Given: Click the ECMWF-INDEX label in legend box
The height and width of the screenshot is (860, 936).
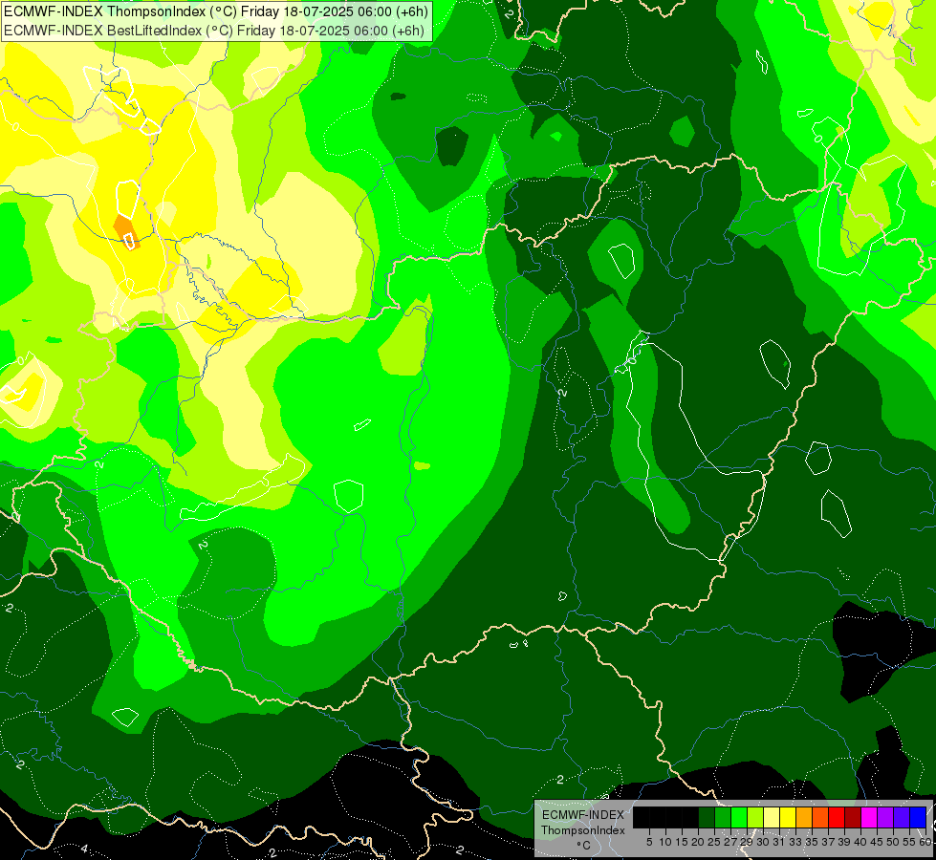Looking at the screenshot, I should [583, 815].
